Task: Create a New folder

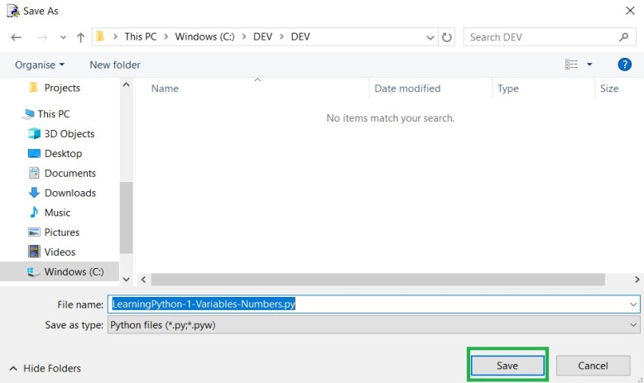Action: pos(115,65)
